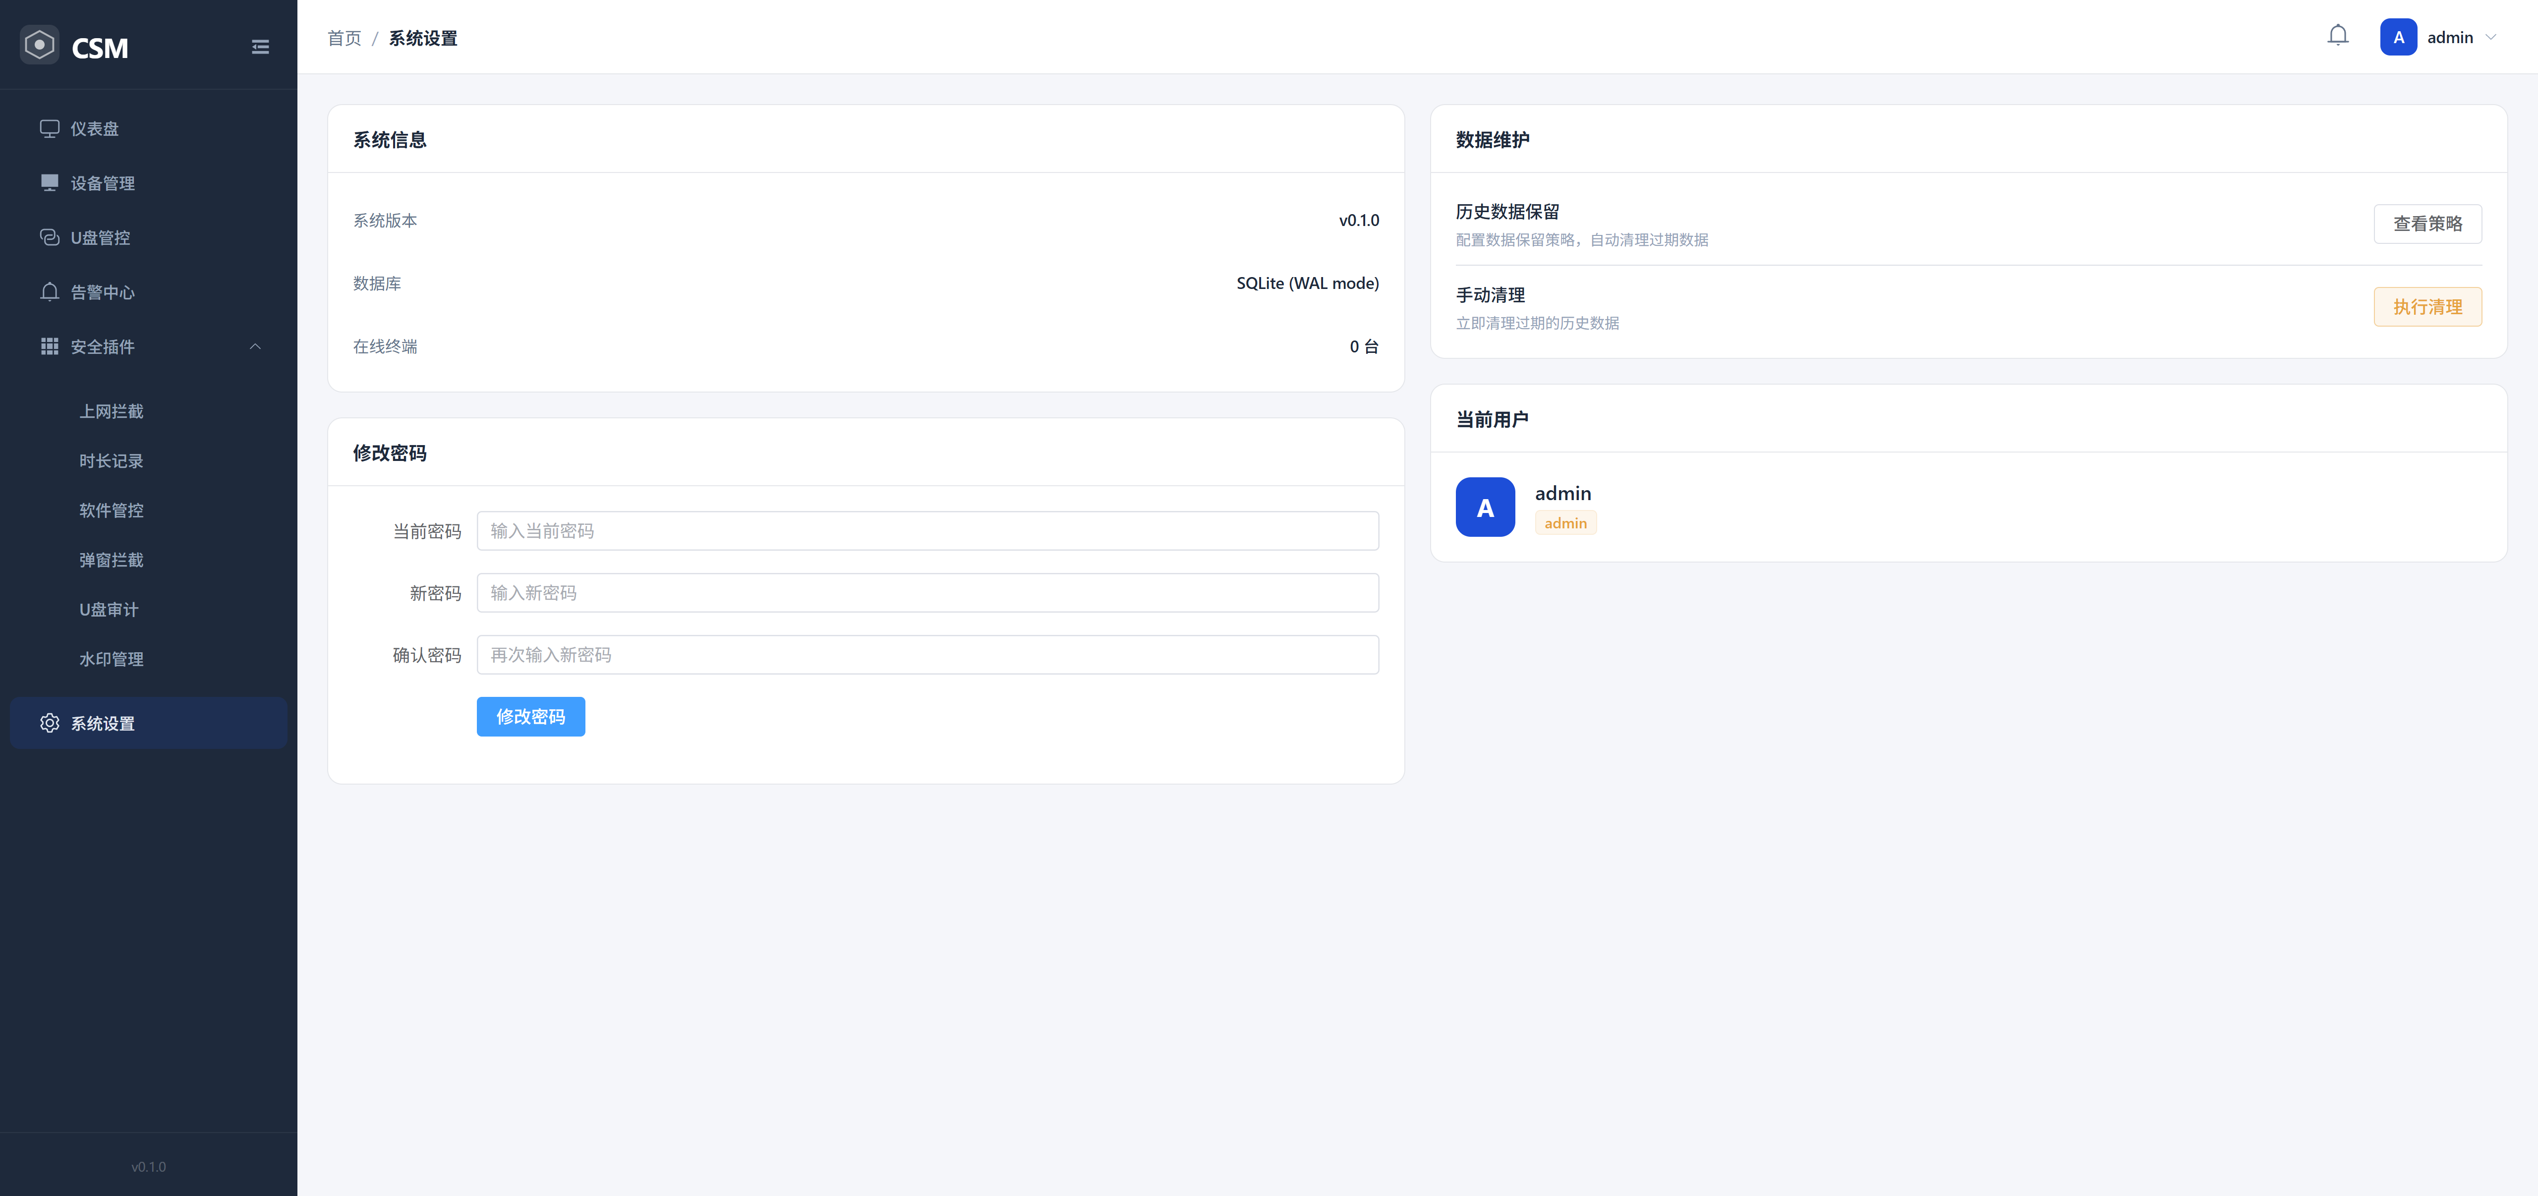The width and height of the screenshot is (2538, 1196).
Task: Open notifications bell icon
Action: click(2337, 37)
